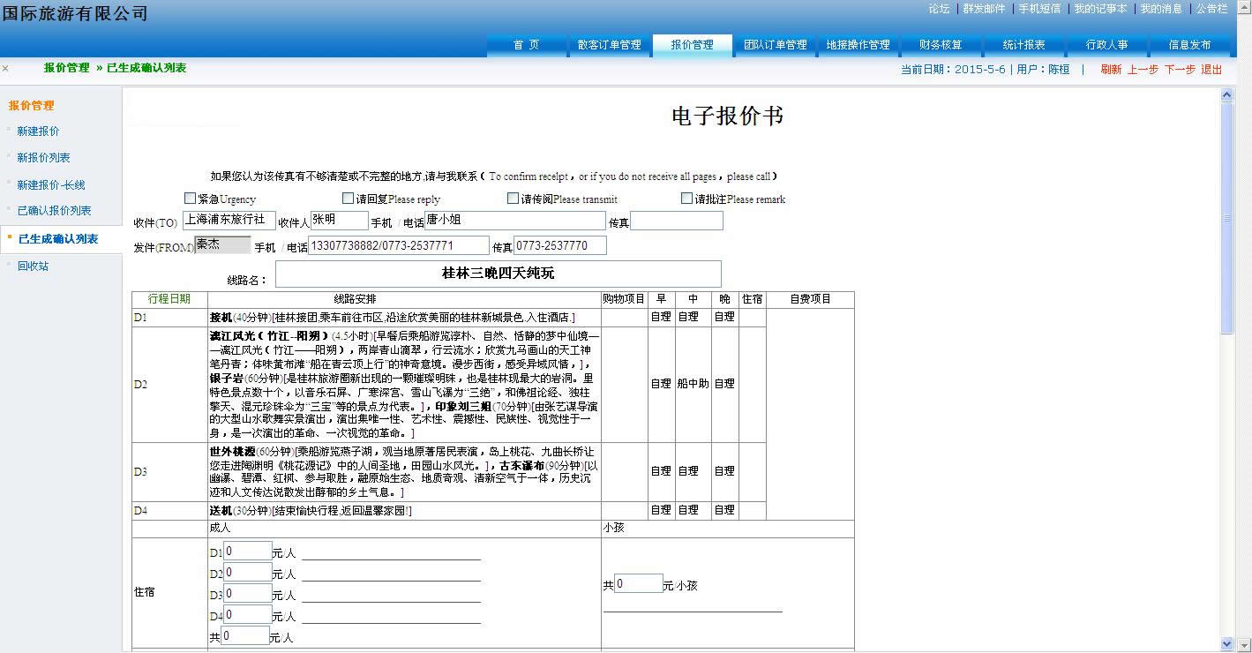Click the 船中助 lunch cell in D2

pyautogui.click(x=693, y=384)
